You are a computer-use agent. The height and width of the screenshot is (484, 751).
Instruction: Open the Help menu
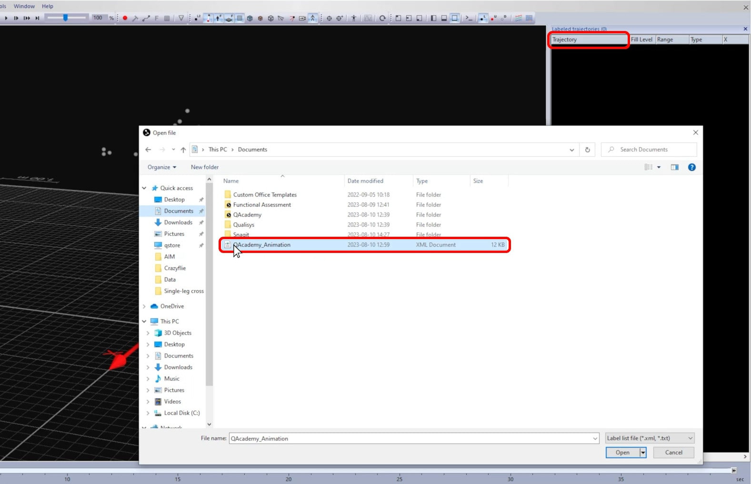(x=48, y=6)
